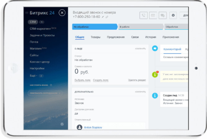The height and width of the screenshot is (139, 207).
Task: Click the 0 руб. amount value
Action: (x=82, y=72)
